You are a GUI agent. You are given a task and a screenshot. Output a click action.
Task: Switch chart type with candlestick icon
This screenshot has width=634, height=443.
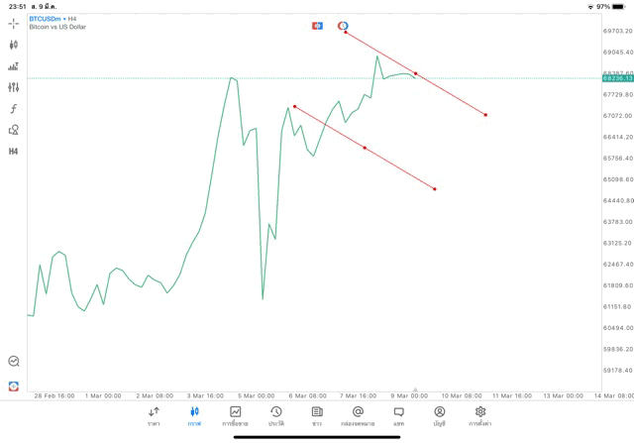(x=14, y=45)
